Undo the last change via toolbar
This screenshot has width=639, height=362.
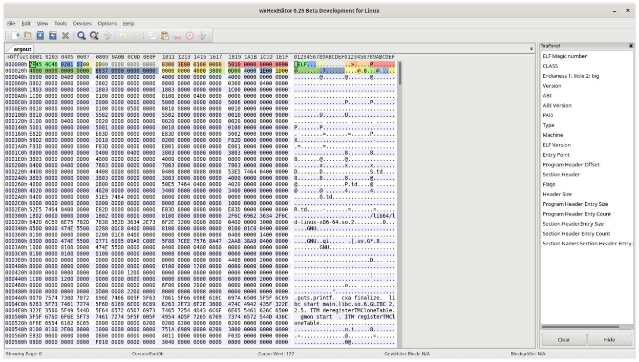(x=123, y=35)
